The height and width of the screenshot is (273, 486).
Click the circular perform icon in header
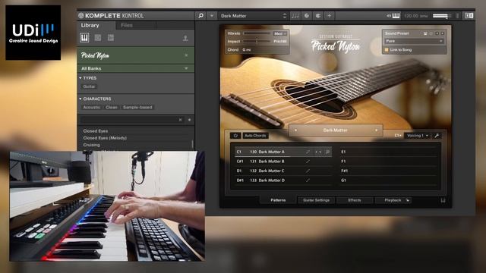tap(307, 15)
